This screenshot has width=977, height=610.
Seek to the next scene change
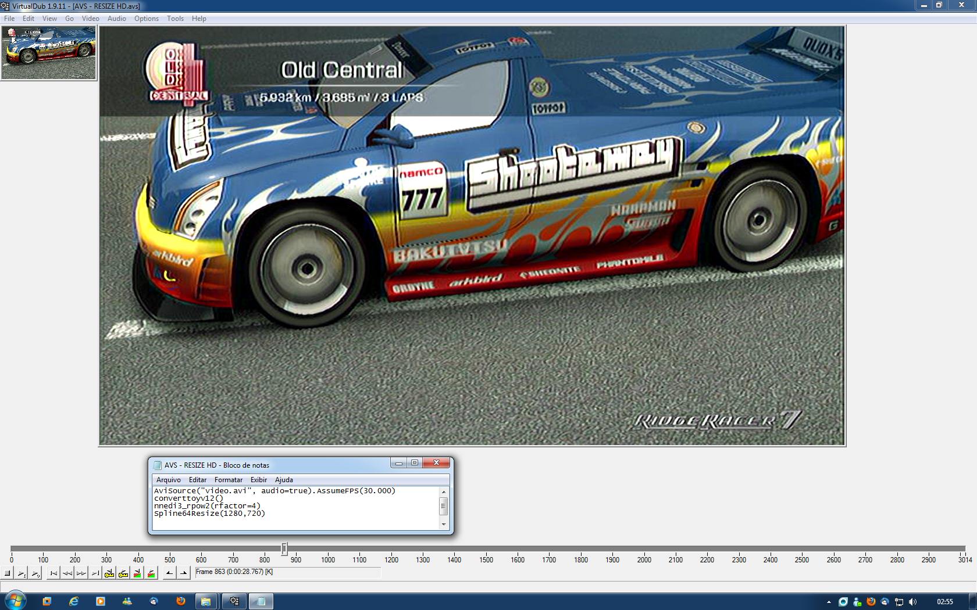pos(151,573)
